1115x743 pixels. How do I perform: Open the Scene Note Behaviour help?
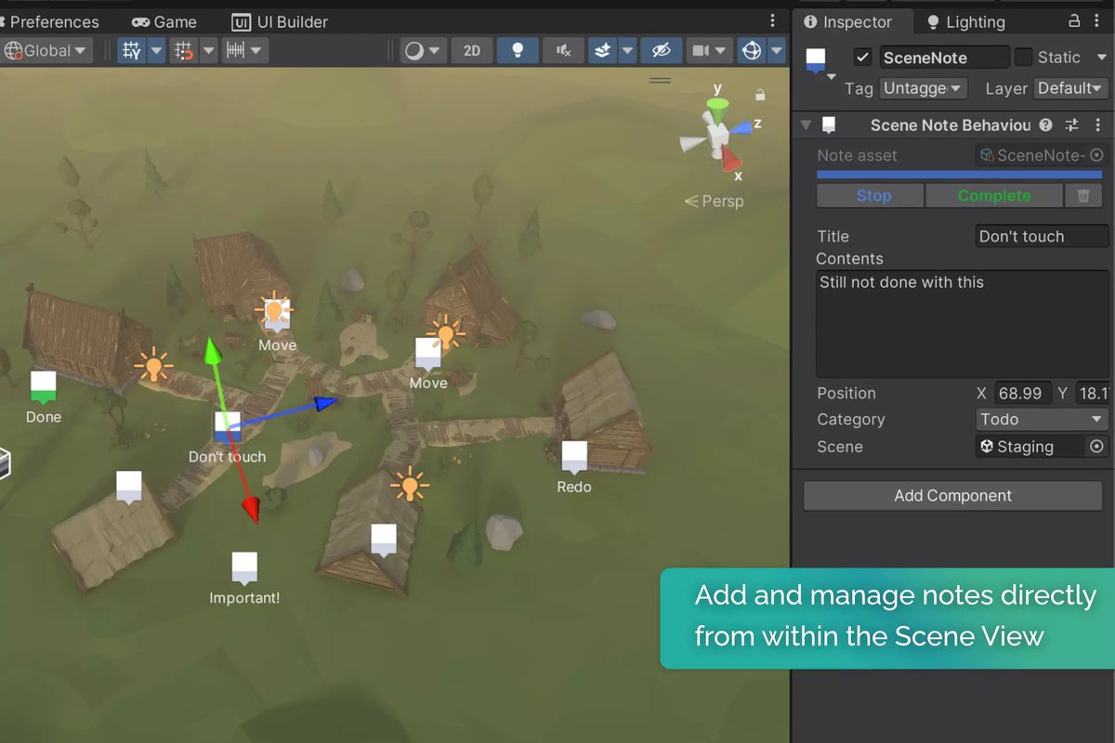click(x=1046, y=124)
